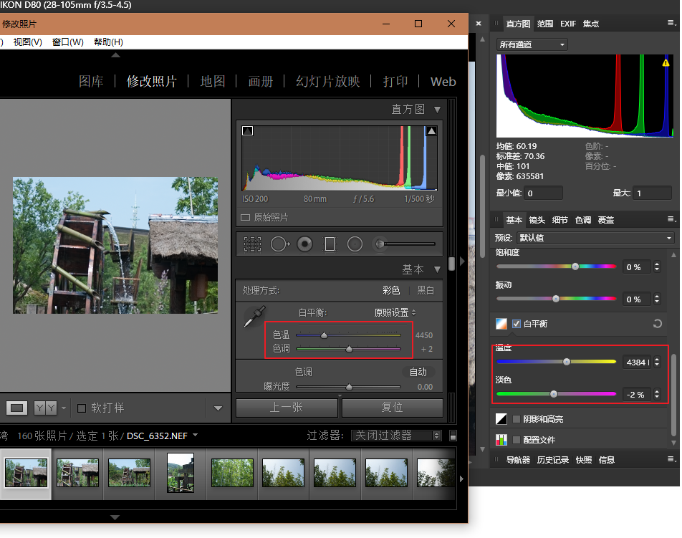Open the 所有通道 channel dropdown
Viewport: 682px width, 538px height.
pyautogui.click(x=532, y=44)
